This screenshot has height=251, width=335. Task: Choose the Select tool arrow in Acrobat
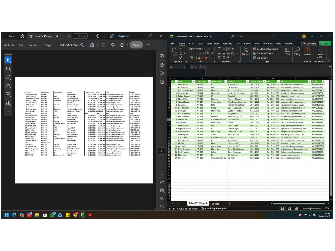point(8,60)
